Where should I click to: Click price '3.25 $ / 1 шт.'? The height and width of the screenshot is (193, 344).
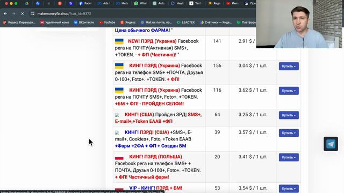pos(253,115)
